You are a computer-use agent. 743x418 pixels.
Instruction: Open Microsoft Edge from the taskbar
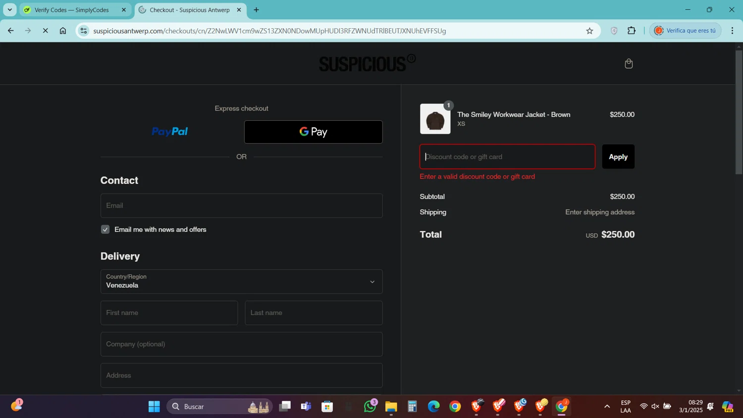434,407
